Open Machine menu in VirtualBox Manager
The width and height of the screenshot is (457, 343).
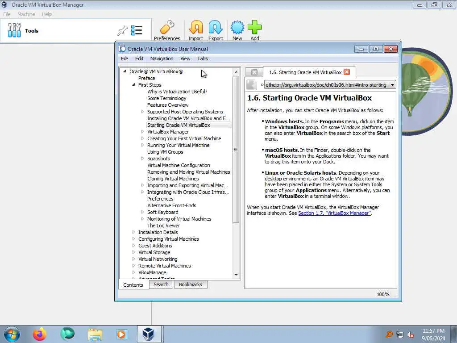[x=26, y=14]
